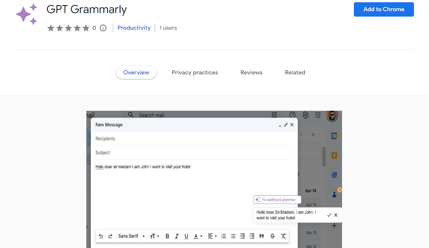Insert a bulleted list
Viewport: 429px width, 248px height.
[233, 236]
